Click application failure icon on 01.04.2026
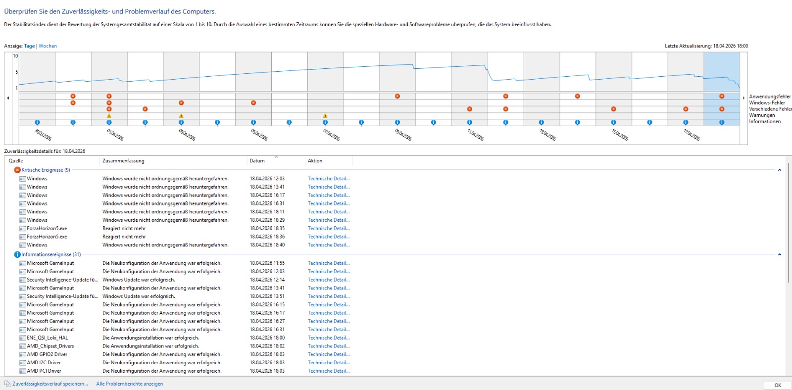This screenshot has height=390, width=792. click(109, 96)
